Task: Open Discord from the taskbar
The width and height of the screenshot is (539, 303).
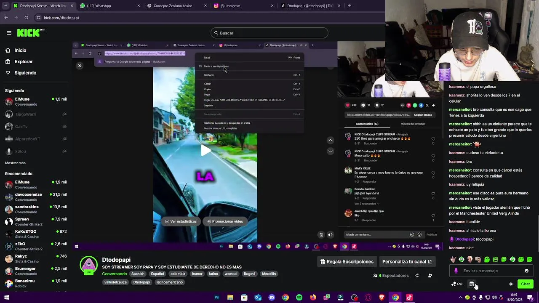Action: (x=272, y=298)
